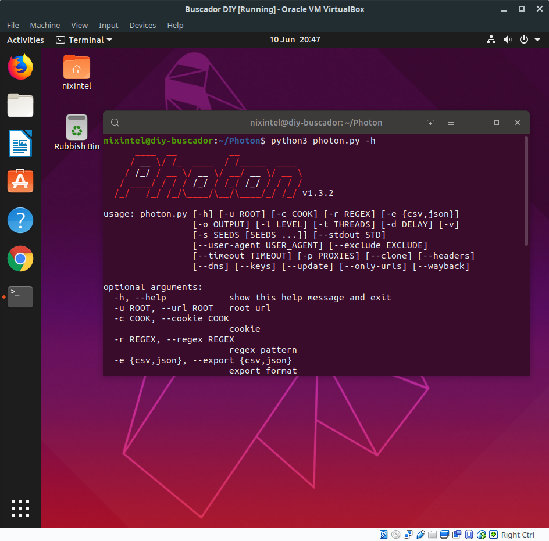Screen dimensions: 549x541
Task: Open nixintel home folder on desktop
Action: click(77, 73)
